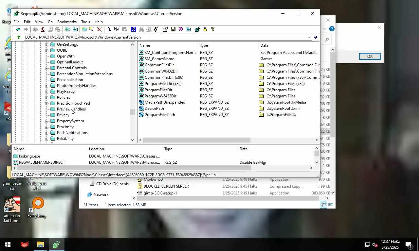Sort values by the Type column header
The width and height of the screenshot is (419, 251).
point(228,45)
